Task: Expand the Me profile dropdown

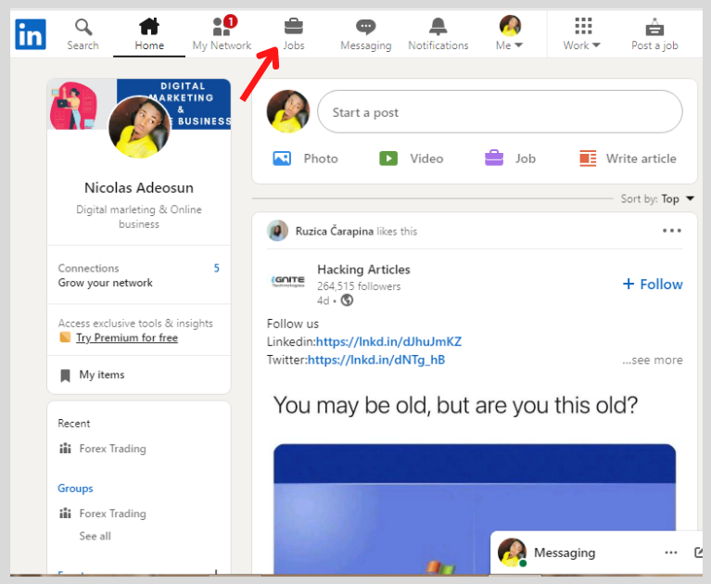Action: (510, 34)
